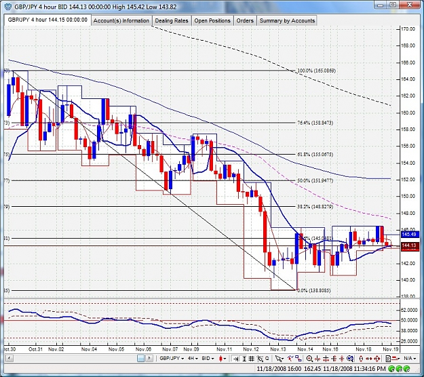Image resolution: width=424 pixels, height=377 pixels.
Task: Select the mouse cursor pointer tool
Action: click(279, 359)
